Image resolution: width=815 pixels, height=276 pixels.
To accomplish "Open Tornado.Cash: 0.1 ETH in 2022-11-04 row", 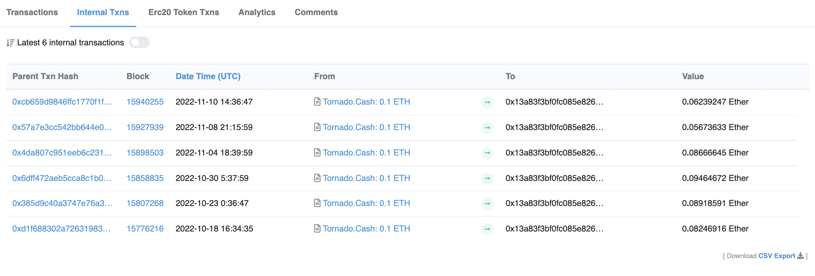I will click(x=366, y=153).
